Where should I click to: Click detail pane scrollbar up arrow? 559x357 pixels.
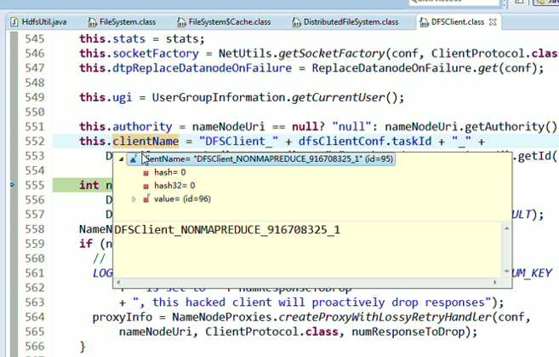[506, 228]
